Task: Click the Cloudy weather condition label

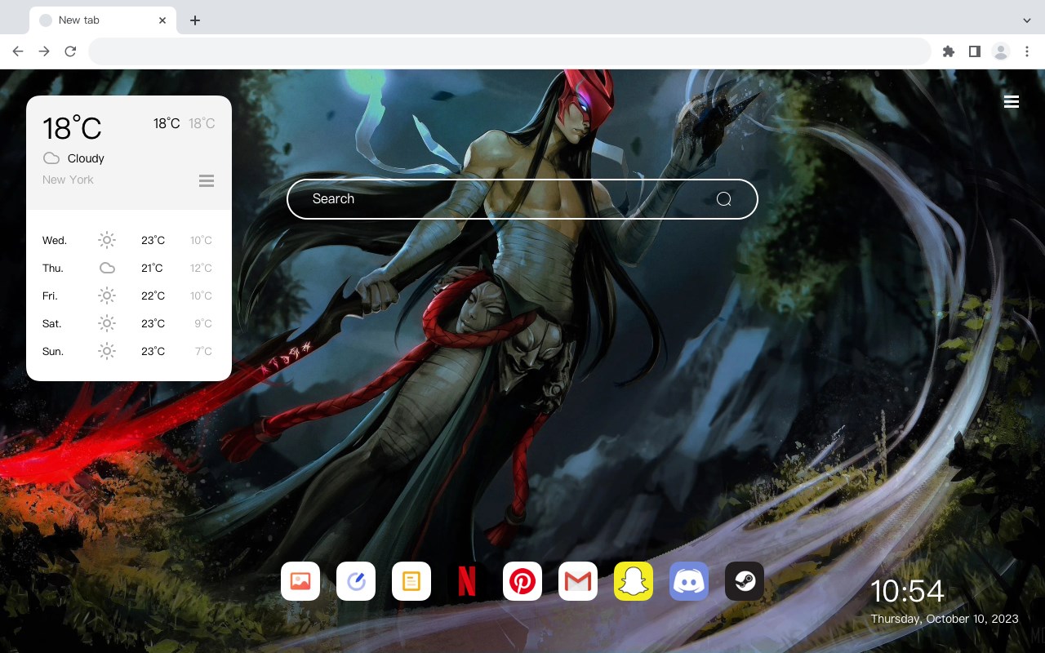Action: (x=86, y=158)
